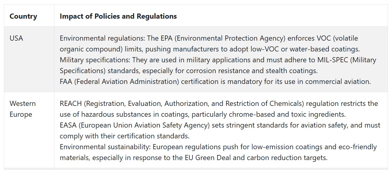Click the USA country cell
Viewport: 391px width, 170px height.
pyautogui.click(x=16, y=38)
